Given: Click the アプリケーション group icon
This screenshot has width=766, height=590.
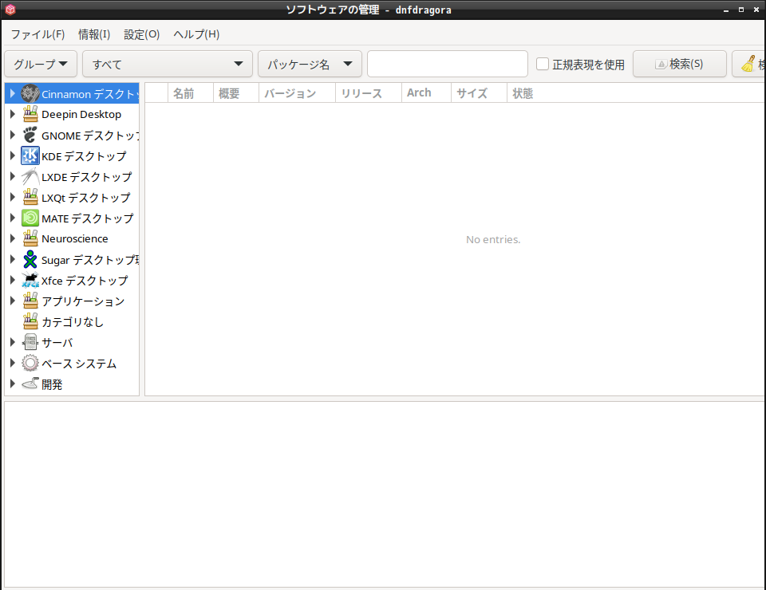Looking at the screenshot, I should (x=30, y=301).
